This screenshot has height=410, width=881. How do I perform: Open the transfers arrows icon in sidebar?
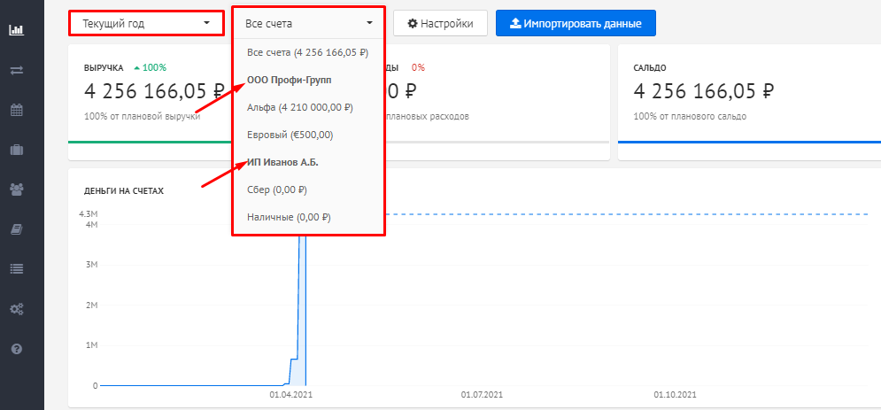pyautogui.click(x=17, y=70)
